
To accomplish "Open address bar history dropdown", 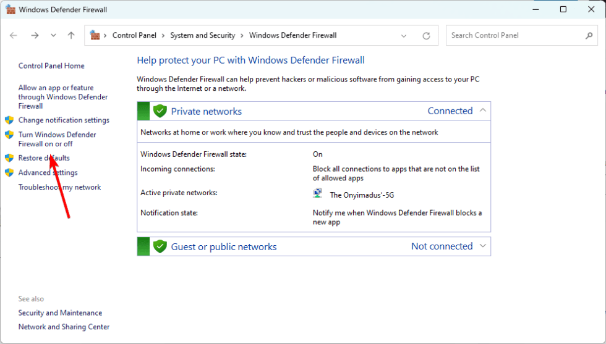I will click(404, 36).
